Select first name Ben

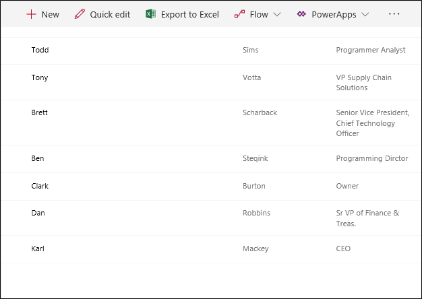(x=38, y=158)
